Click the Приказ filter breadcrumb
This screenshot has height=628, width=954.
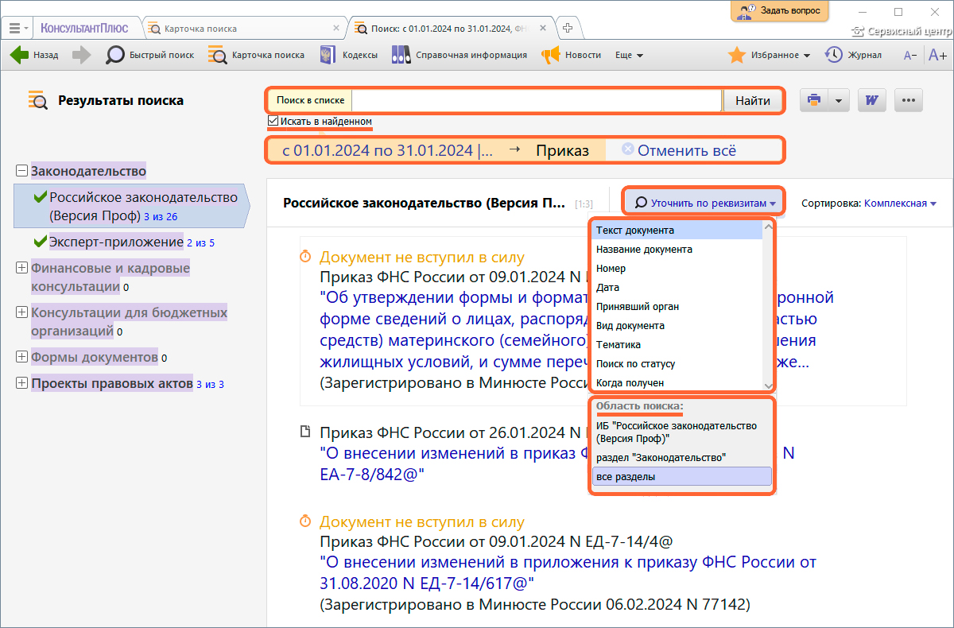coord(562,150)
